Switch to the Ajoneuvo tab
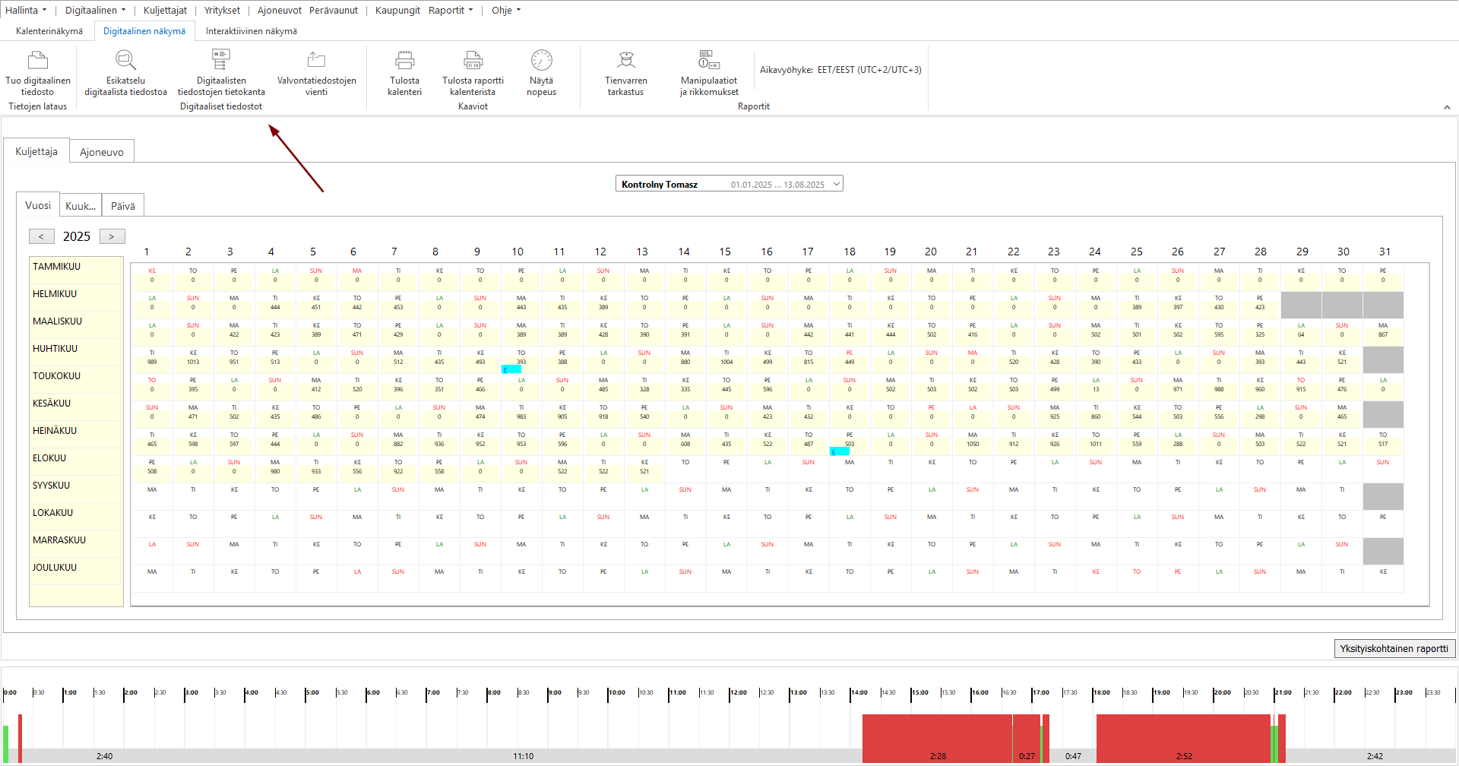Screen dimensions: 1459x766 point(102,152)
